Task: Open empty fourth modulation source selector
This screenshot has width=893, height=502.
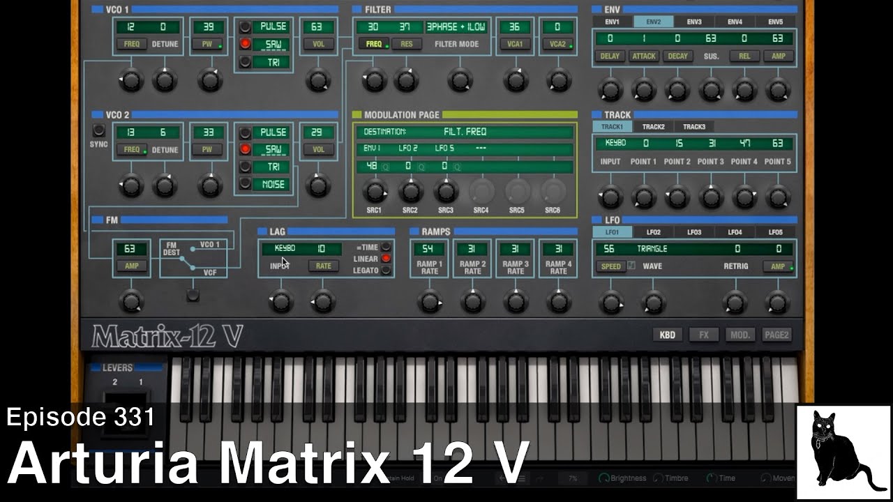Action: [481, 149]
